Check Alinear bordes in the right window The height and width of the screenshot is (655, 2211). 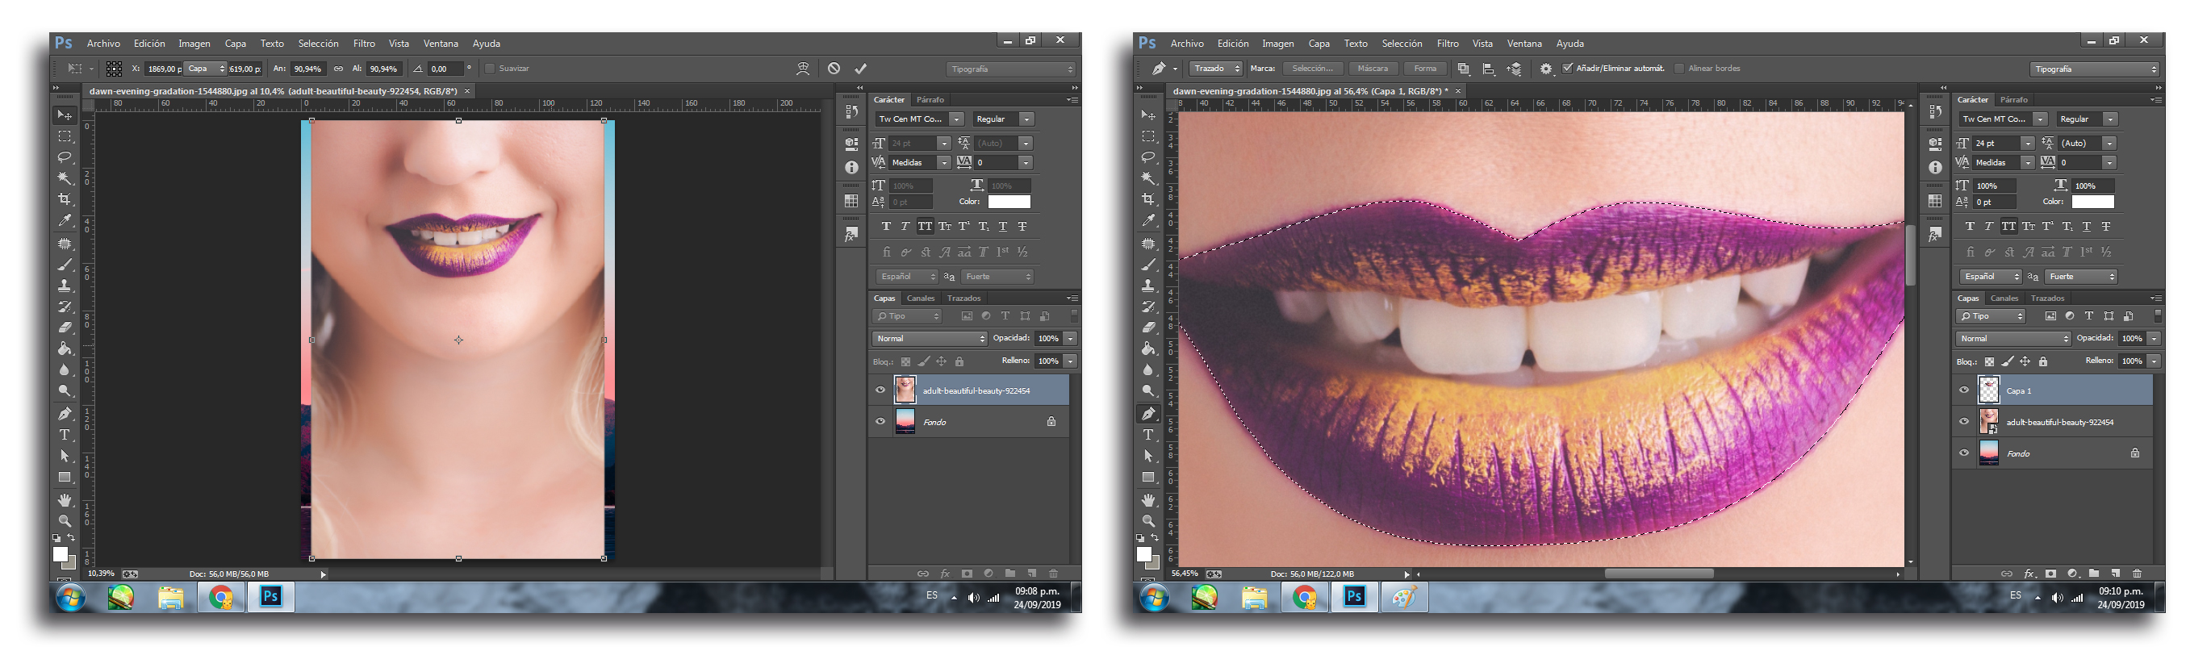[x=1679, y=69]
